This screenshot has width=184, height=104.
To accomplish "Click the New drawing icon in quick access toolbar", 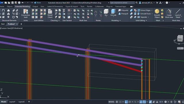I will (6, 3).
